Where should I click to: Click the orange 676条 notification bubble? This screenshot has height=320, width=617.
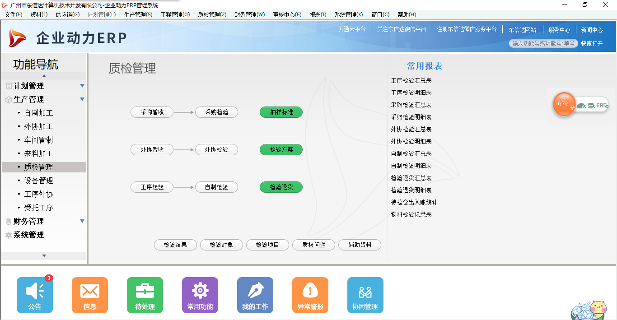564,105
